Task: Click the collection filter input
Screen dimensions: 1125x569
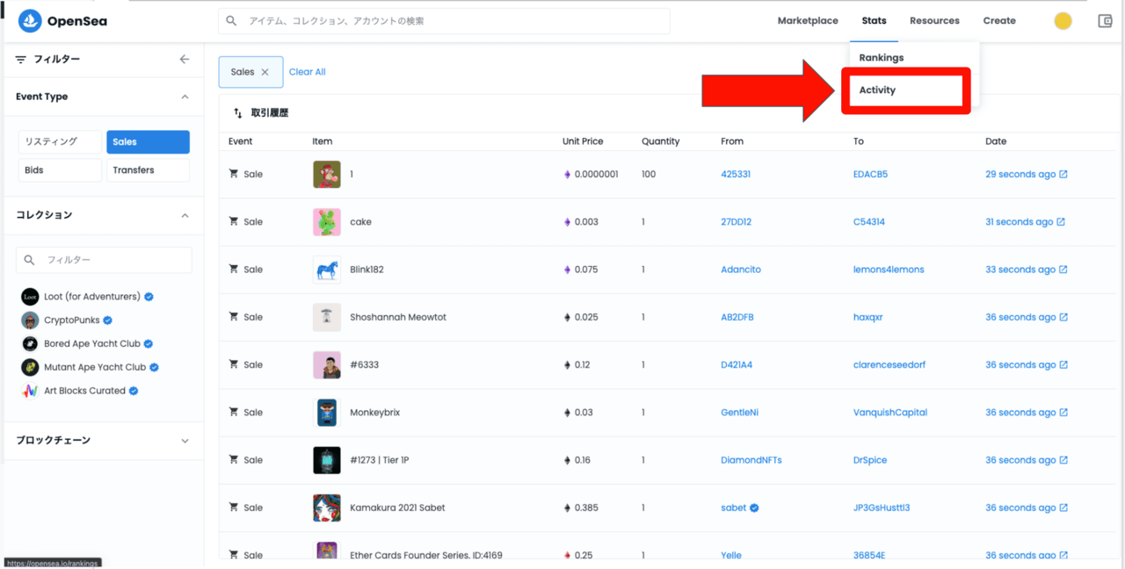Action: [104, 260]
